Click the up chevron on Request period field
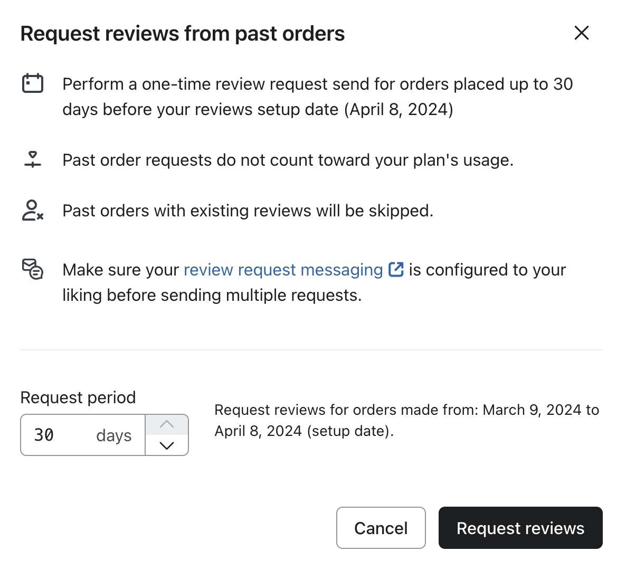The width and height of the screenshot is (626, 570). coord(167,424)
